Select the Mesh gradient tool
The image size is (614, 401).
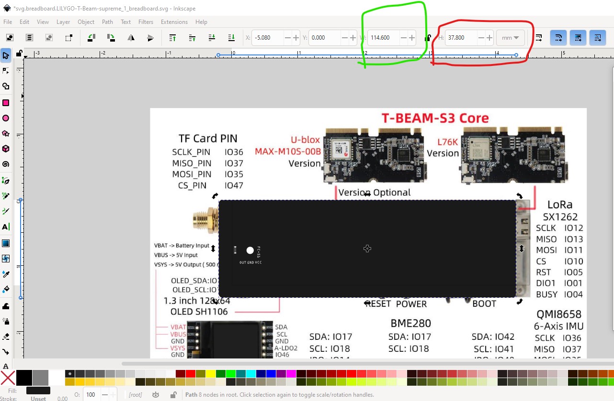(6, 259)
